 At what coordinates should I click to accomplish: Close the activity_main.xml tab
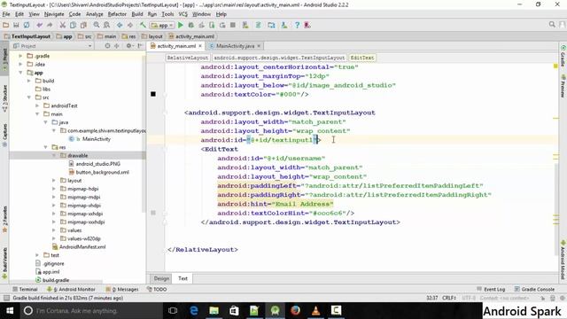pos(200,46)
